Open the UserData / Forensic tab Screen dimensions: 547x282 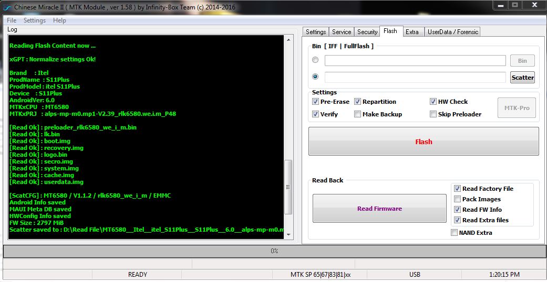[x=453, y=31]
